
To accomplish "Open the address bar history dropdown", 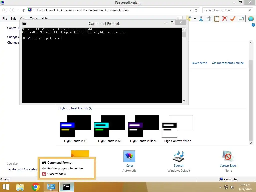I will coord(191,10).
